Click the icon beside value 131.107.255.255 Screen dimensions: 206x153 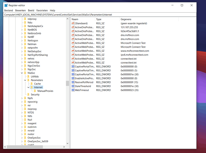(x=73, y=27)
